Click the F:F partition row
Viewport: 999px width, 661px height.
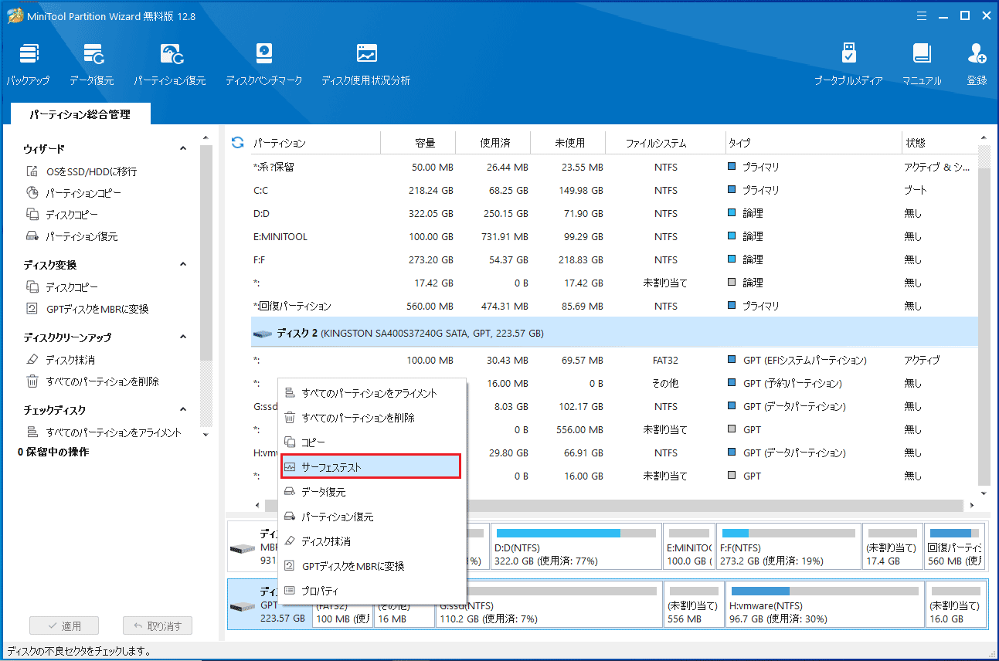click(614, 259)
